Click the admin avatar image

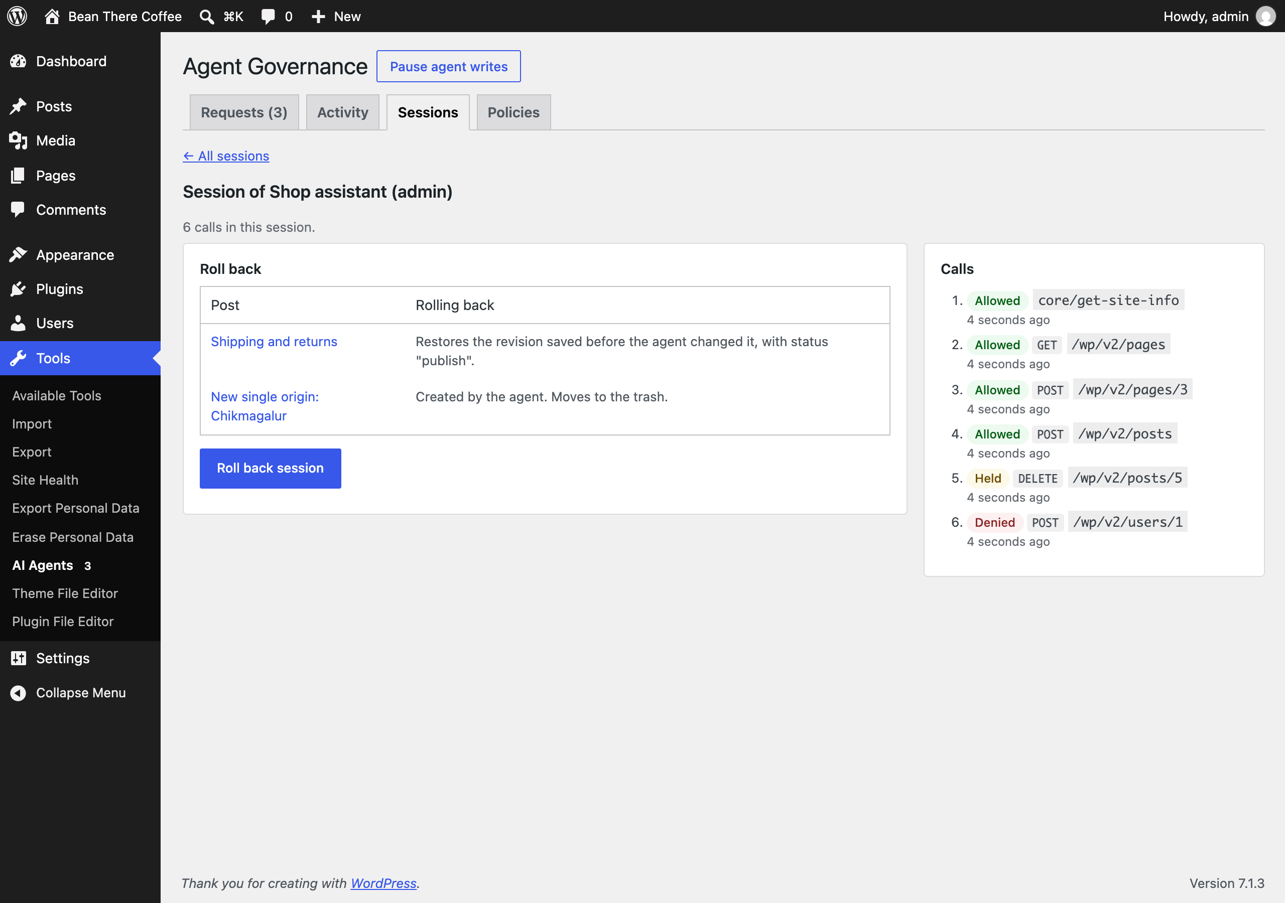1265,16
